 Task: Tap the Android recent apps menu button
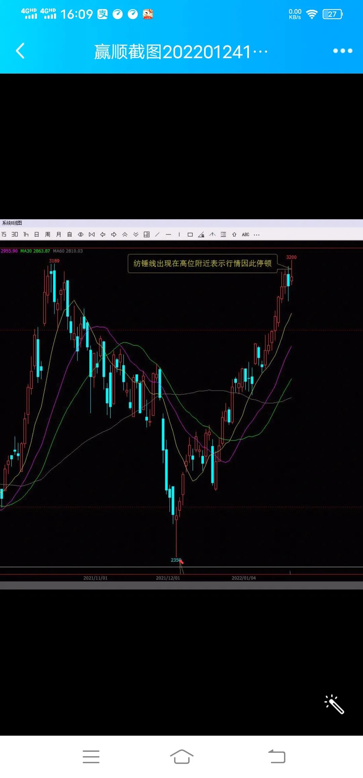91,757
